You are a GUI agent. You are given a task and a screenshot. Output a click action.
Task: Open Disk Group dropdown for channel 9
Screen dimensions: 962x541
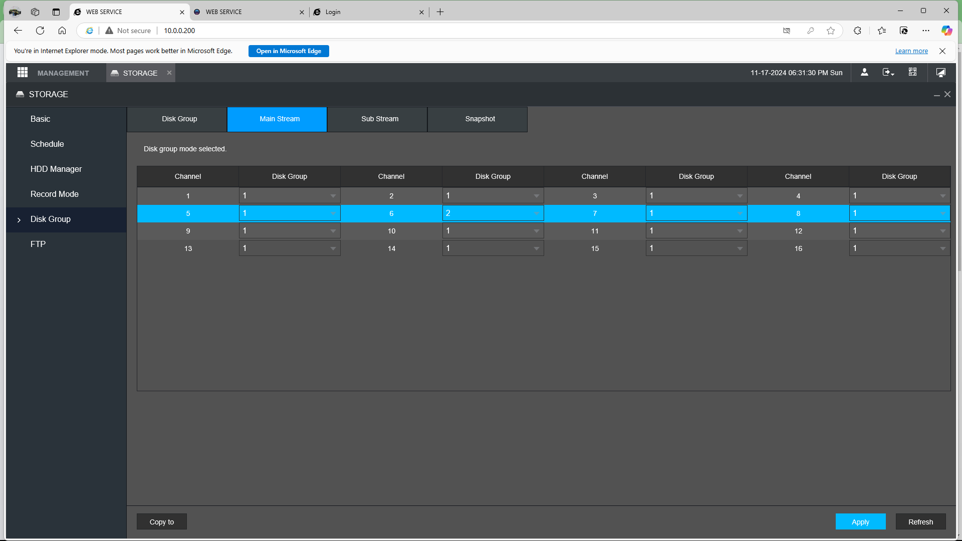coord(290,231)
